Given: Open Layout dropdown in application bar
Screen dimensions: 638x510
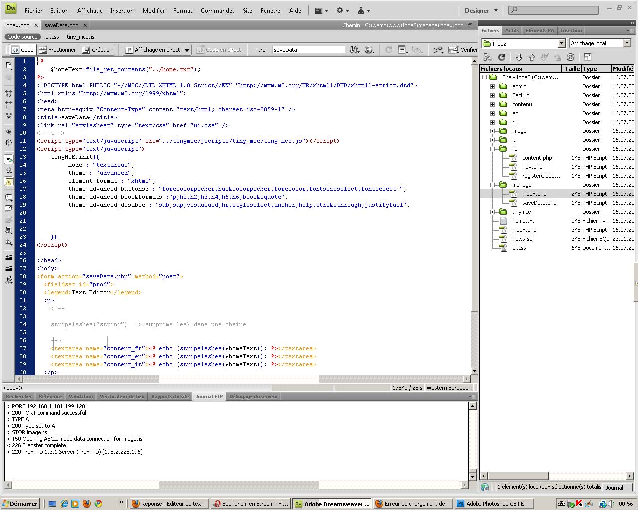Looking at the screenshot, I should [x=321, y=10].
